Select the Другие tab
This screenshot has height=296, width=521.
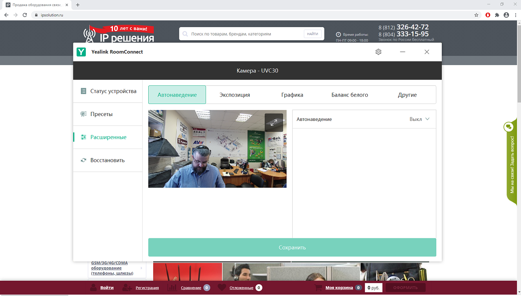tap(407, 95)
